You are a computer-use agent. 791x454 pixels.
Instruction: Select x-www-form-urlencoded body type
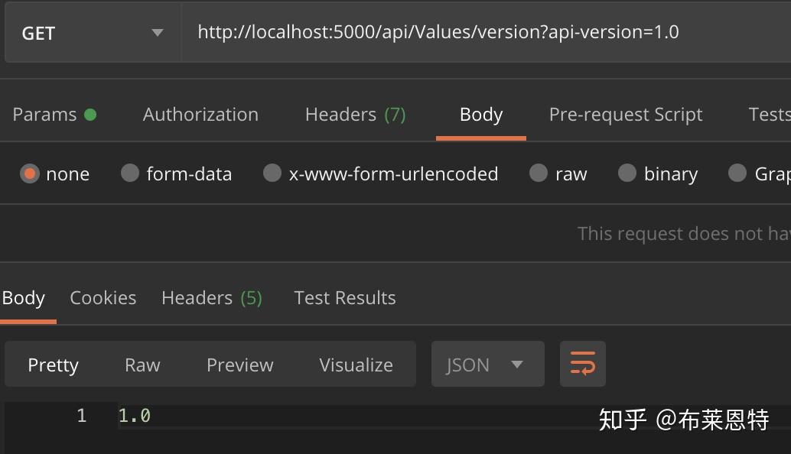(x=272, y=173)
